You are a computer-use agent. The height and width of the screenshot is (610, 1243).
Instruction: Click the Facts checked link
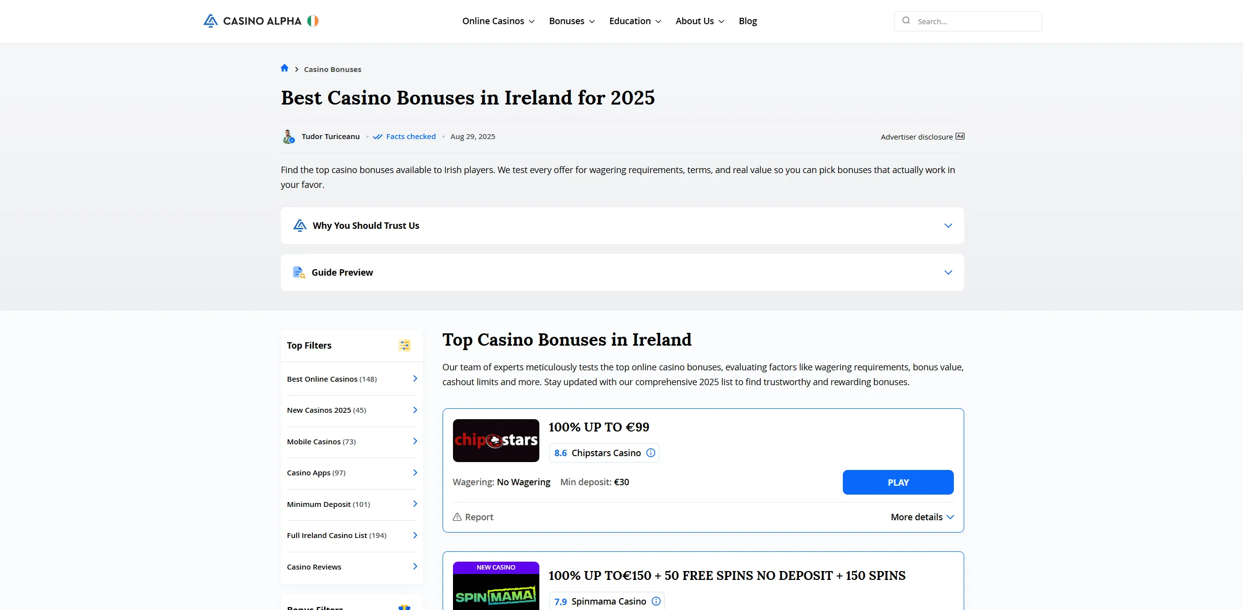(x=411, y=137)
